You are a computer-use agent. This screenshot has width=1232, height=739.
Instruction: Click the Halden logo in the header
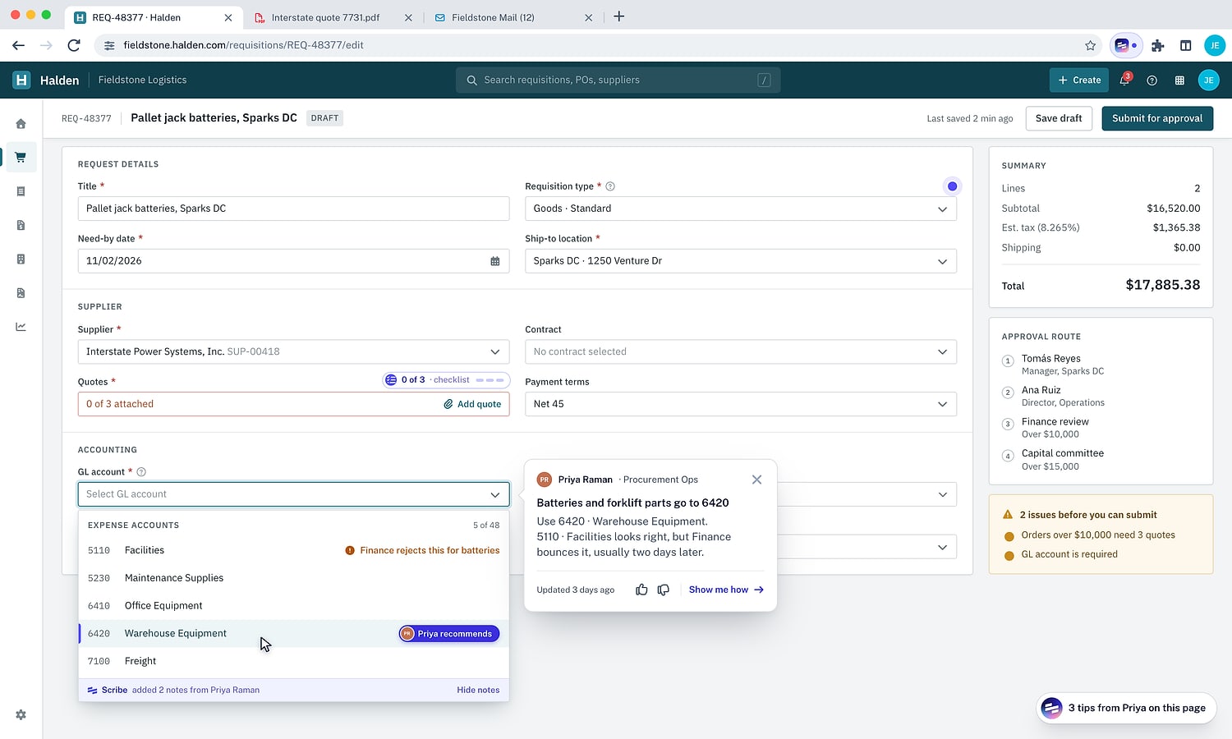[x=21, y=80]
